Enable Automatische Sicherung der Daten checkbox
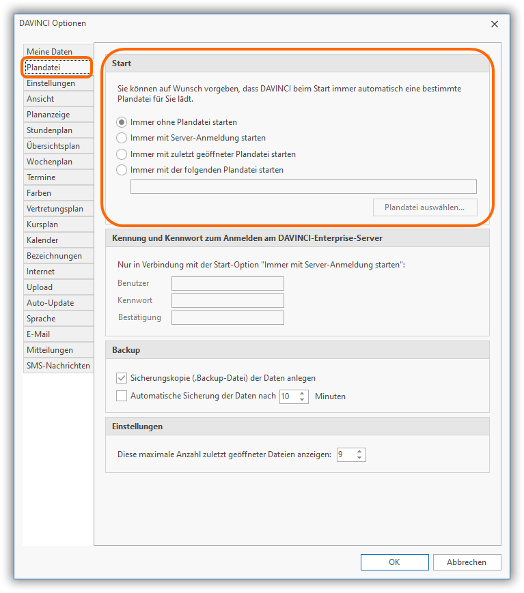 122,396
